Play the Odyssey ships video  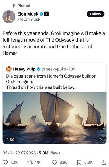pyautogui.click(x=54, y=118)
